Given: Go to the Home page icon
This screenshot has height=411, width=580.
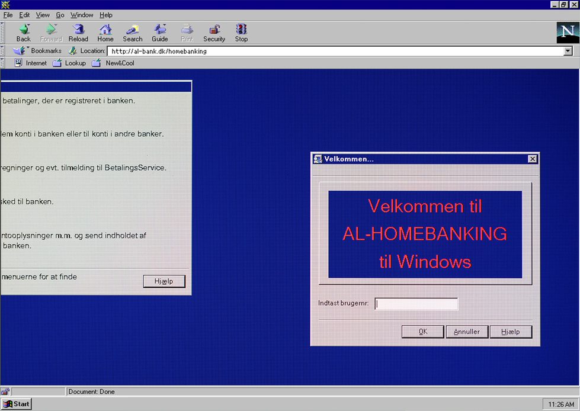Looking at the screenshot, I should 105,33.
